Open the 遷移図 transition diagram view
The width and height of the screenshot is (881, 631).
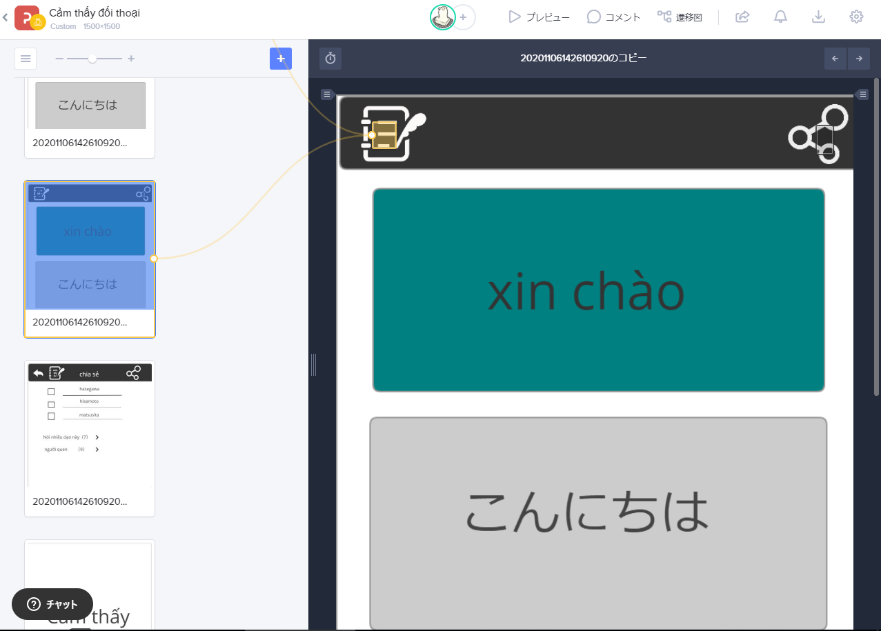pos(680,17)
